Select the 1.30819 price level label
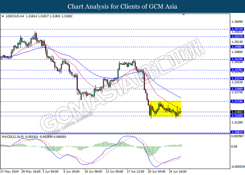The width and height of the screenshot is (245, 175). coord(237,132)
